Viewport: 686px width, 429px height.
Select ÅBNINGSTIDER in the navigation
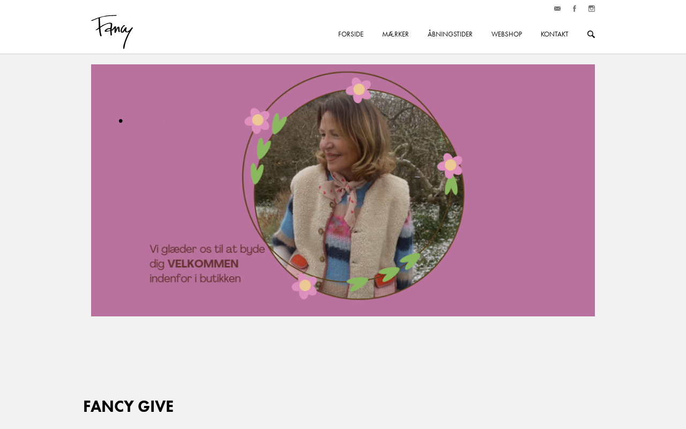[450, 34]
